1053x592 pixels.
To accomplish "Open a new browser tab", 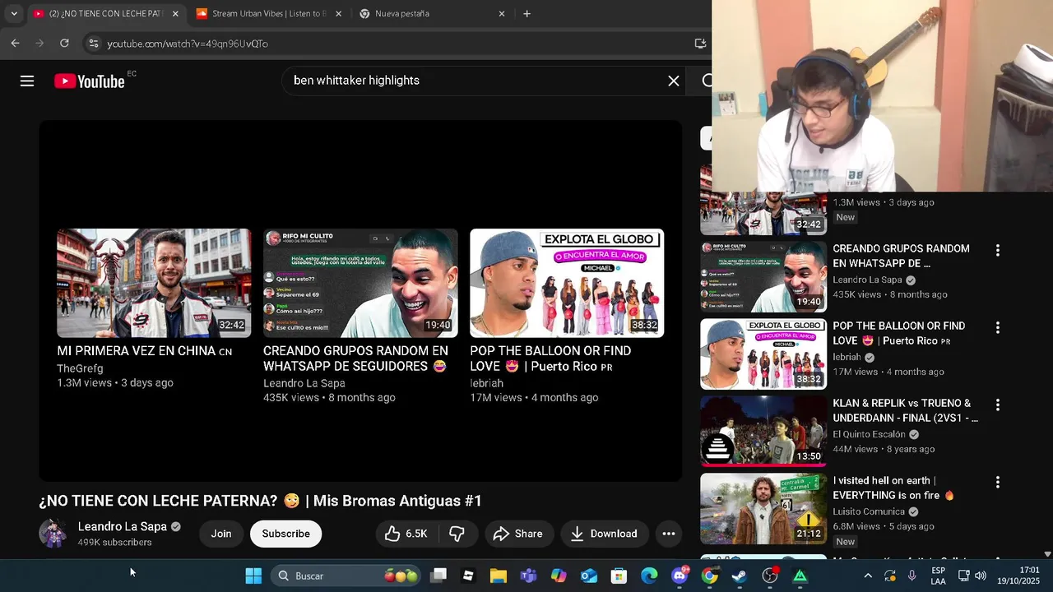I will pos(527,13).
